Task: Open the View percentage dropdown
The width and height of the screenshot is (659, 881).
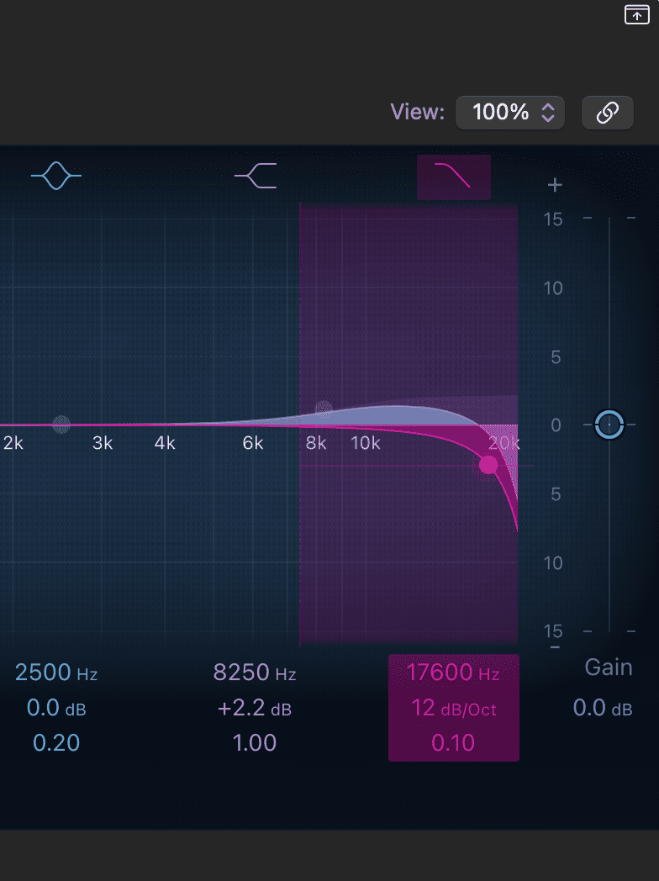Action: [509, 113]
